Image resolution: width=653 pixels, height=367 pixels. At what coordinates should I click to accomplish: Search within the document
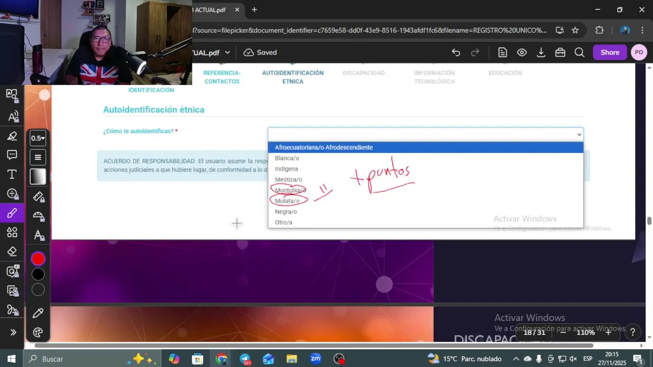click(x=580, y=53)
